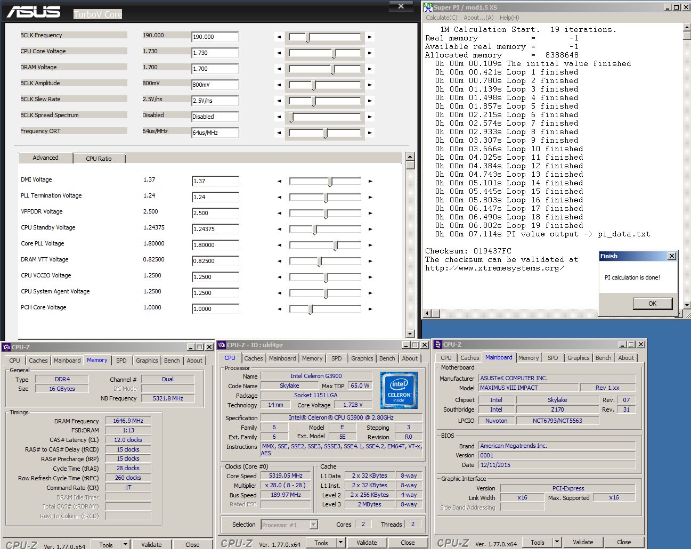Viewport: 691px width, 549px height.
Task: Click left arrow for CPU Standby Voltage
Action: (279, 230)
